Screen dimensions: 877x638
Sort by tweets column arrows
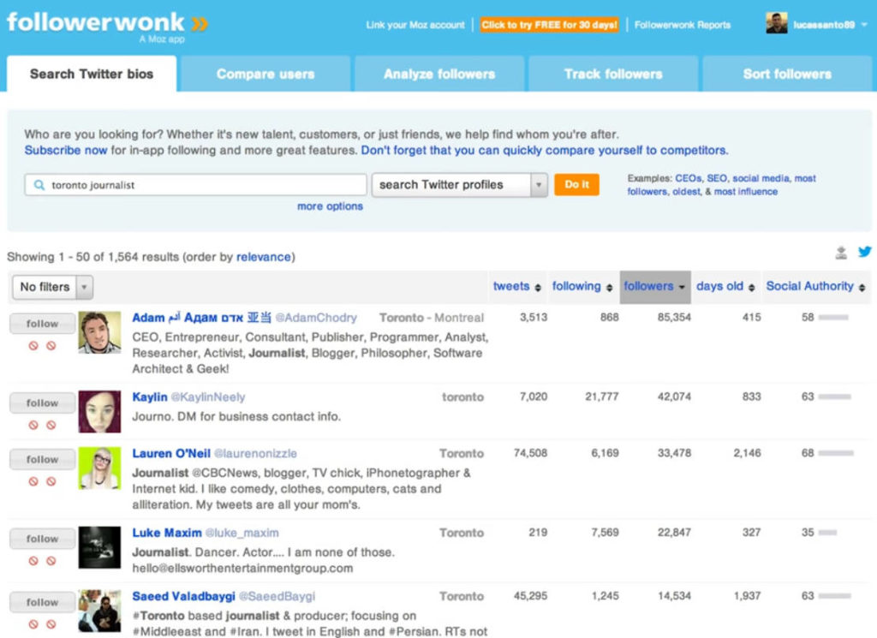pyautogui.click(x=538, y=288)
